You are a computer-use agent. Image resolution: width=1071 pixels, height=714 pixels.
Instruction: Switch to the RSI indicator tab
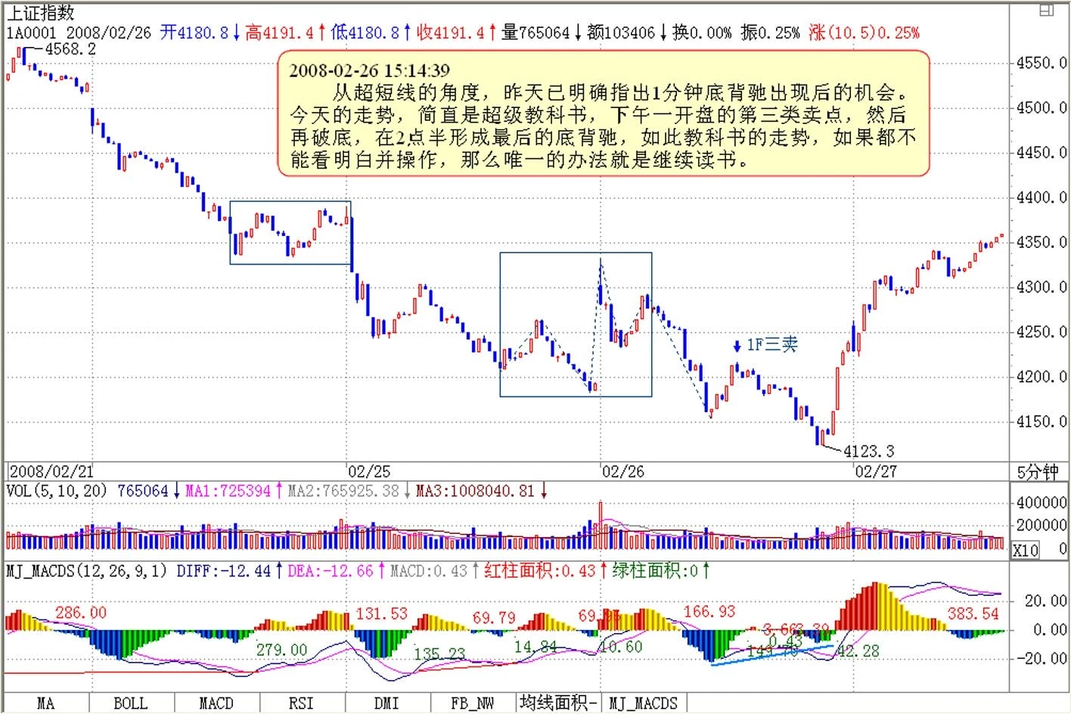[x=301, y=703]
